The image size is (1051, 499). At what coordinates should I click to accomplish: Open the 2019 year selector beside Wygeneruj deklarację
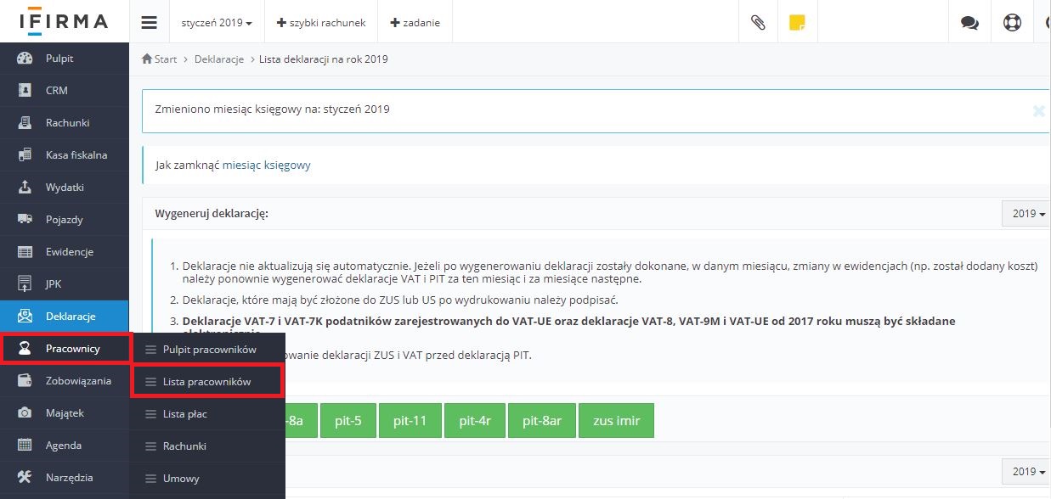[x=1026, y=213]
